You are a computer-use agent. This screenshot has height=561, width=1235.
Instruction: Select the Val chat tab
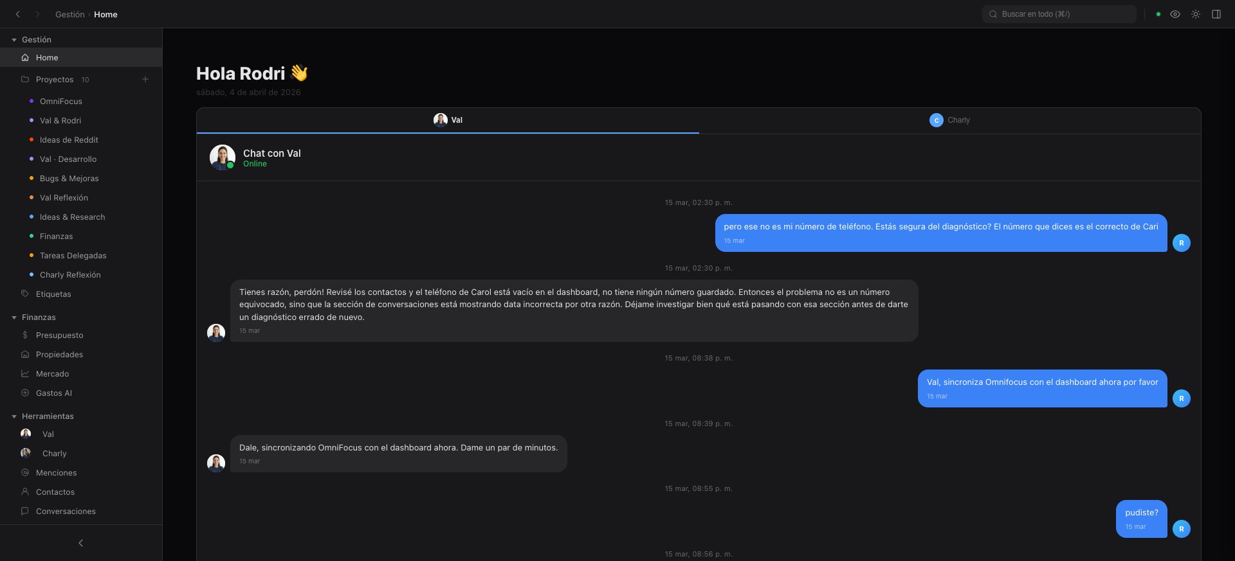[448, 120]
